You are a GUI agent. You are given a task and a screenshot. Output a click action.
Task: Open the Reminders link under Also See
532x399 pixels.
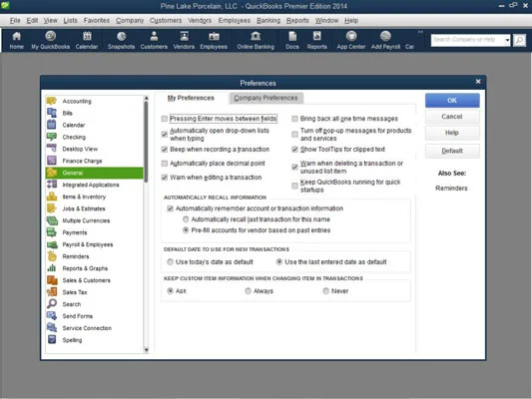click(451, 189)
